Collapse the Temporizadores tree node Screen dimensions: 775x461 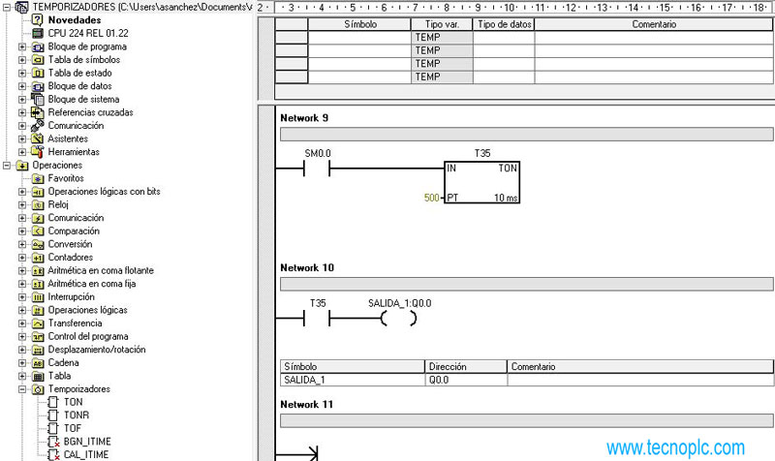[x=22, y=389]
